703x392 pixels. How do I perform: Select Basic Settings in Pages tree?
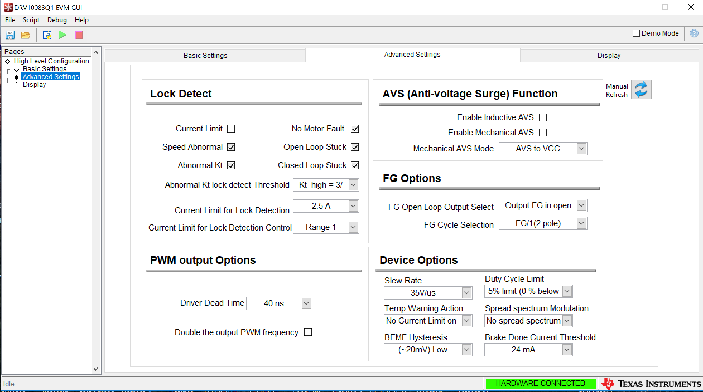tap(45, 69)
